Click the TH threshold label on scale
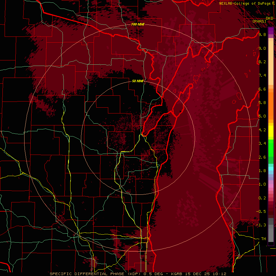The image size is (276, 276). (263, 239)
